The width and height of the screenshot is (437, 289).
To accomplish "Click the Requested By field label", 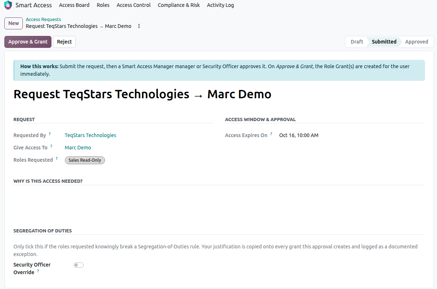I will (x=30, y=135).
